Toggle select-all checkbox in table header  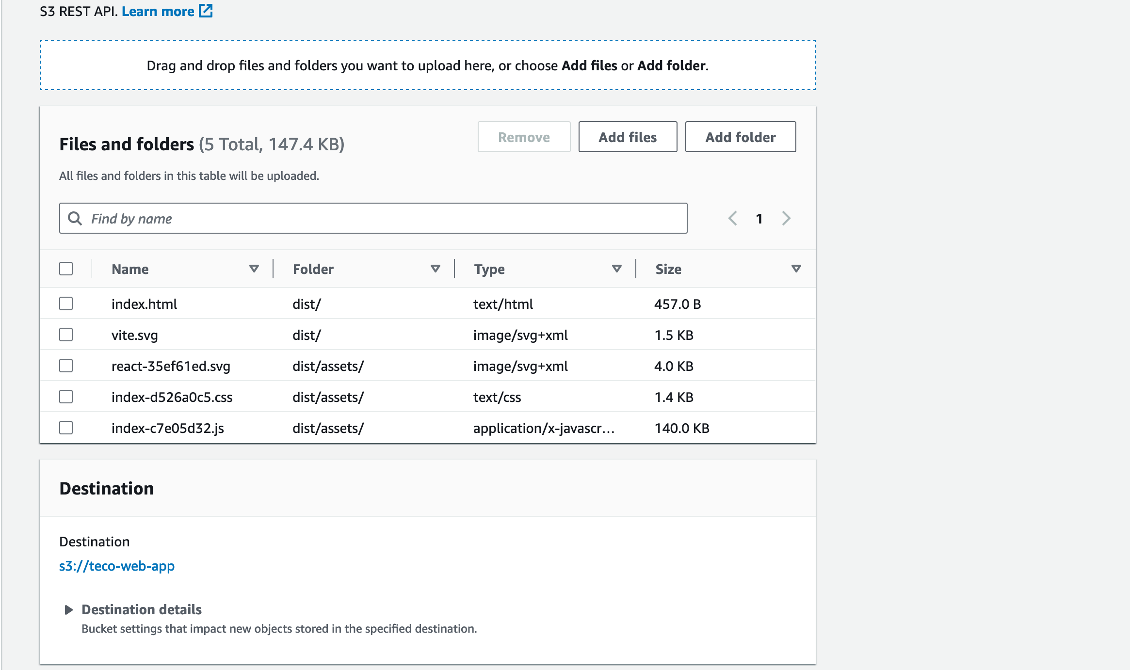(66, 269)
